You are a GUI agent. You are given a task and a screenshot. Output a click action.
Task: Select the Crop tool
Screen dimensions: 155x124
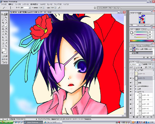coord(3,23)
